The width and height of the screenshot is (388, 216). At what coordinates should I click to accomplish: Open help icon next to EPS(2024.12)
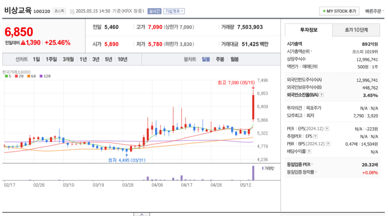pyautogui.click(x=327, y=128)
